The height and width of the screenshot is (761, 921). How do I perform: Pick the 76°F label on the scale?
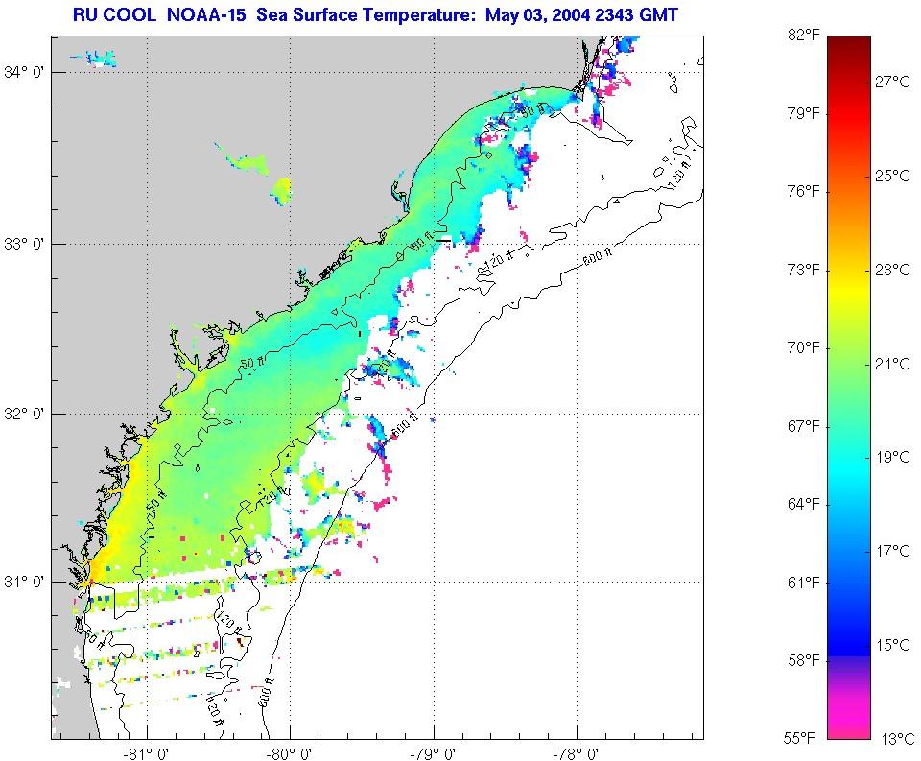(x=803, y=191)
